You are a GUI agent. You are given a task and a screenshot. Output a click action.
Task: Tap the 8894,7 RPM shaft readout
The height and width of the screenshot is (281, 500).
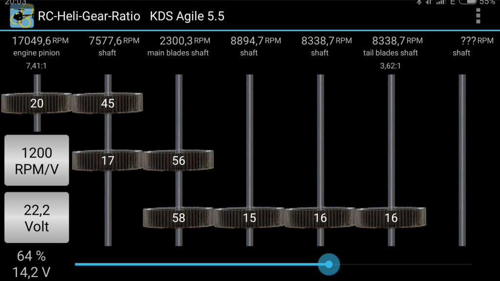[255, 40]
